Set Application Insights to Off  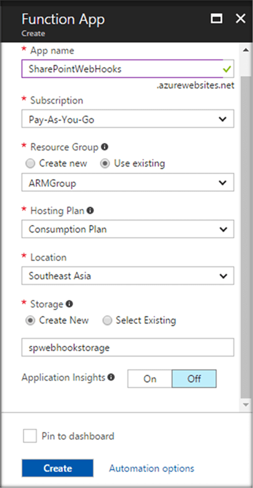pyautogui.click(x=194, y=379)
